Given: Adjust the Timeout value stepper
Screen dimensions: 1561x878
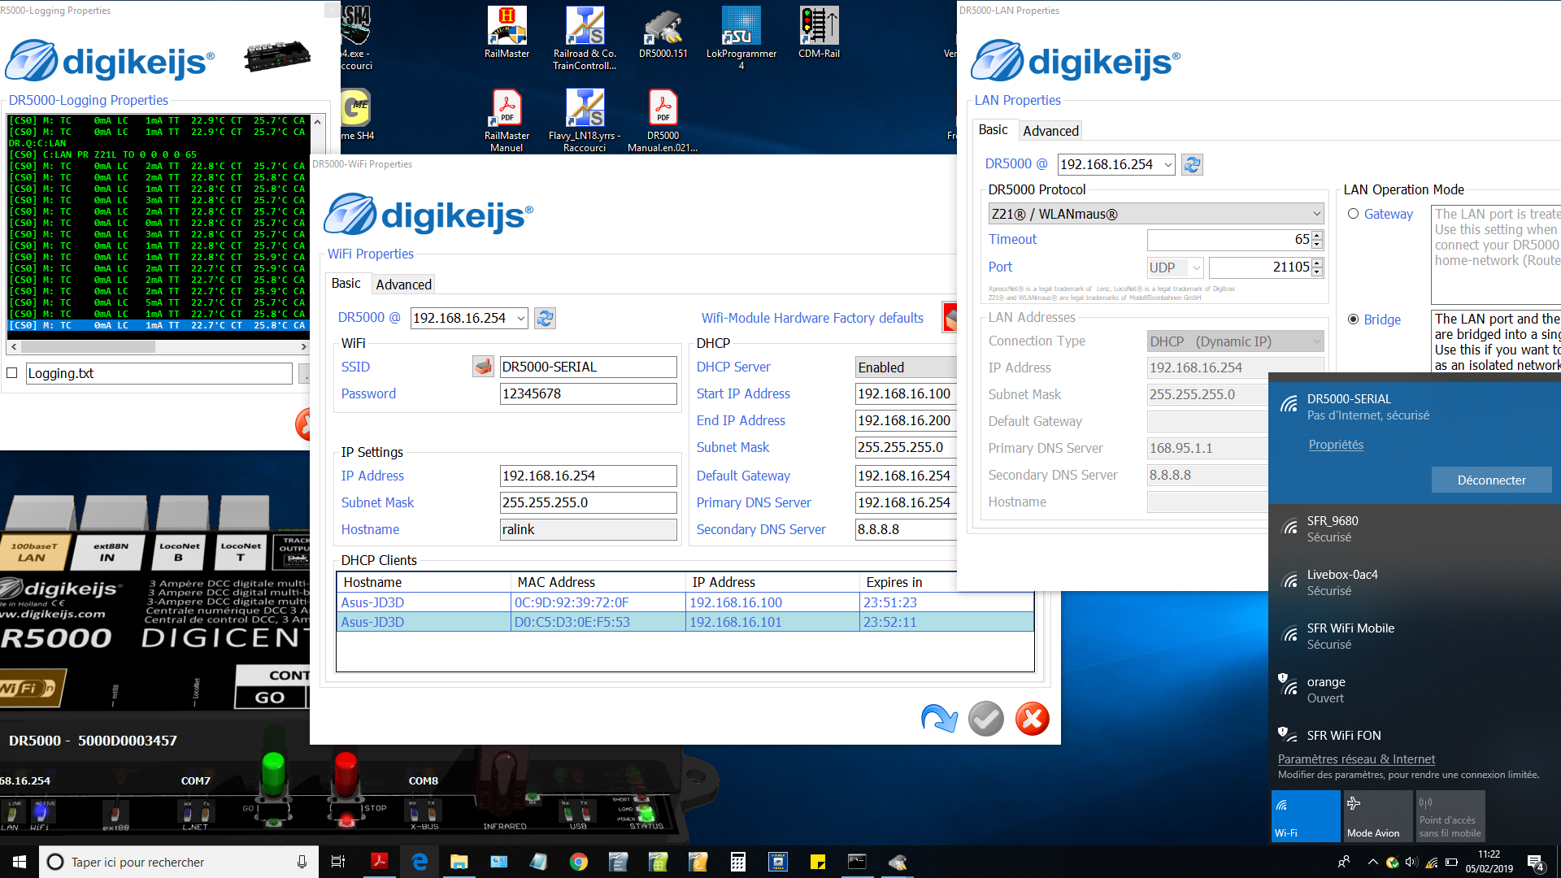Looking at the screenshot, I should pyautogui.click(x=1317, y=240).
